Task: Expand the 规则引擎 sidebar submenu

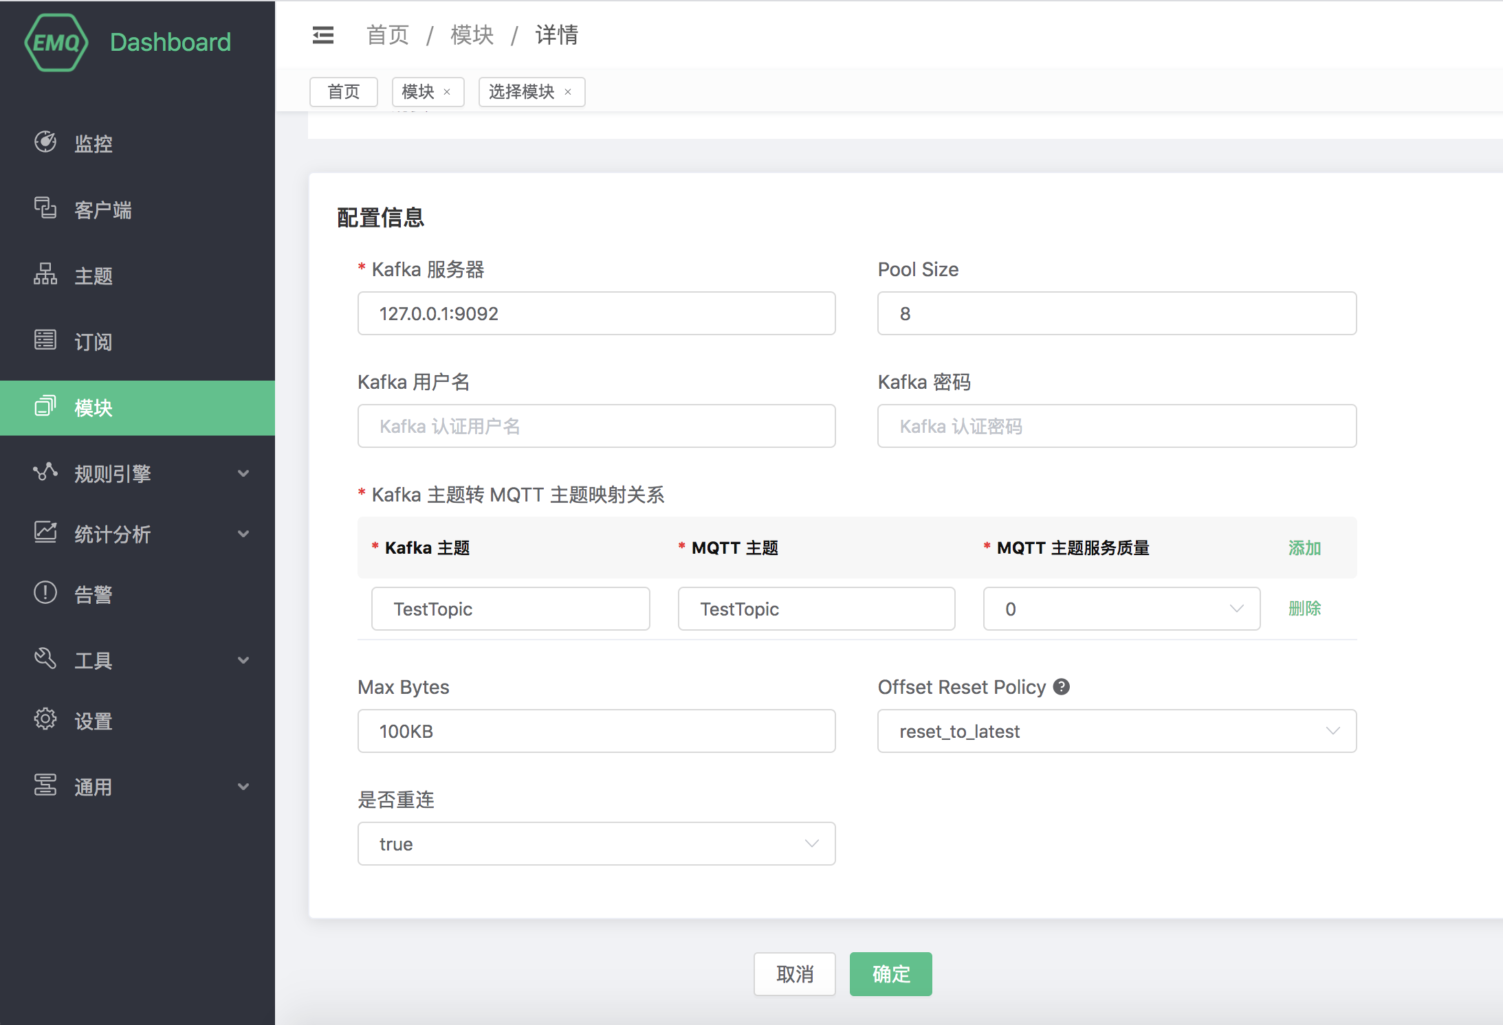Action: (243, 473)
